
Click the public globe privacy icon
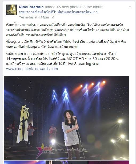click(53, 17)
